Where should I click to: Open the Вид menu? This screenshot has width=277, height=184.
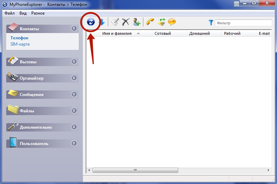pos(23,13)
